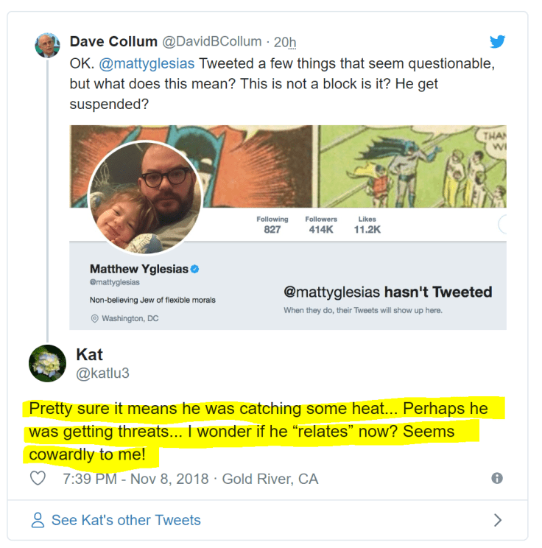This screenshot has width=542, height=548.
Task: Click the Twitter bird logo
Action: click(x=498, y=41)
